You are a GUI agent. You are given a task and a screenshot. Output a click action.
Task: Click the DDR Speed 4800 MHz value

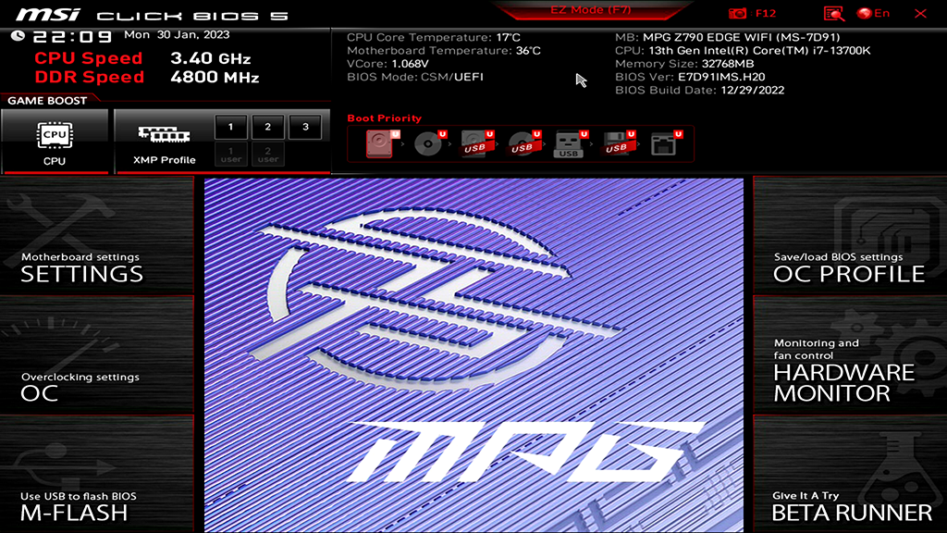[x=215, y=78]
